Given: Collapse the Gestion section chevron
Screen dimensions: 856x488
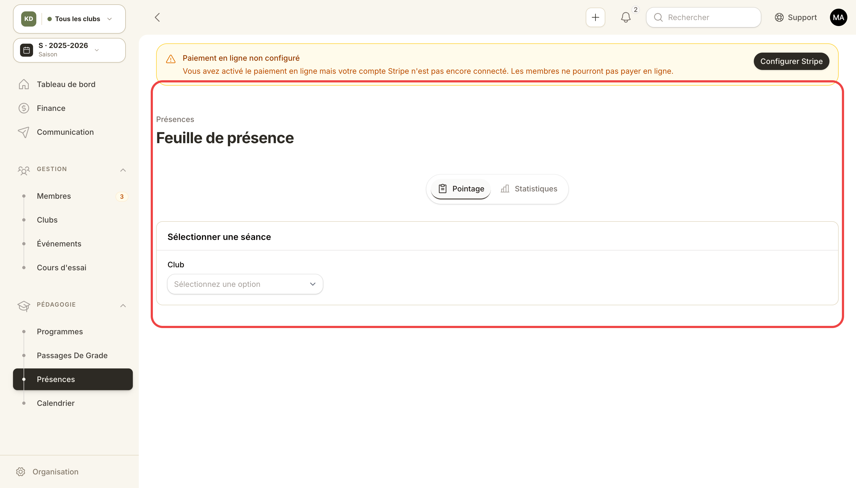Looking at the screenshot, I should pyautogui.click(x=123, y=170).
